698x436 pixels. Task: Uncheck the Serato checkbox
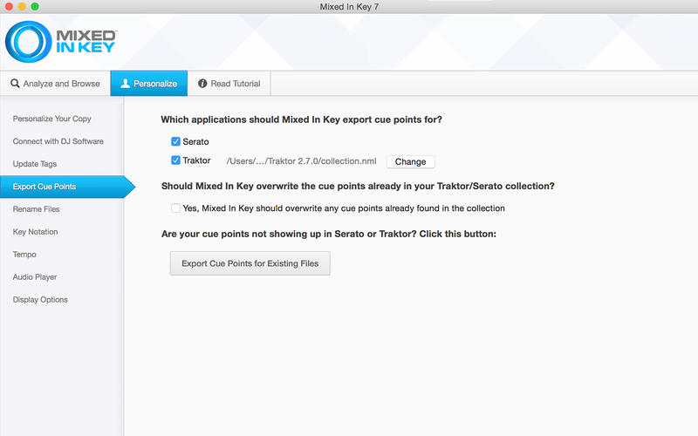click(175, 141)
